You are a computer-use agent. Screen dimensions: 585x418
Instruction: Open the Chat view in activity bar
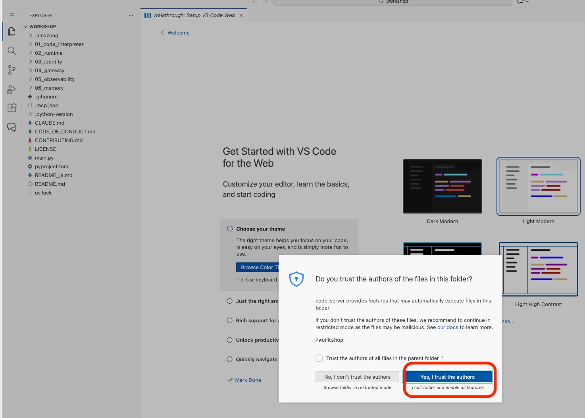click(x=12, y=127)
